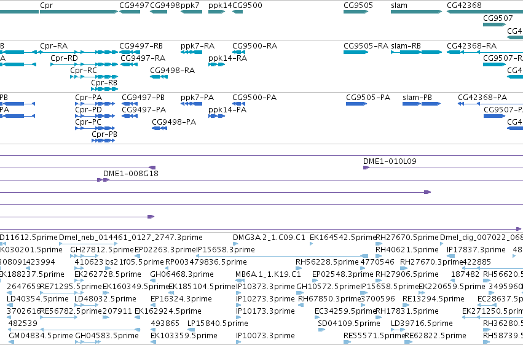Click the Cpr-PD CDS label
The width and height of the screenshot is (523, 345).
click(88, 109)
